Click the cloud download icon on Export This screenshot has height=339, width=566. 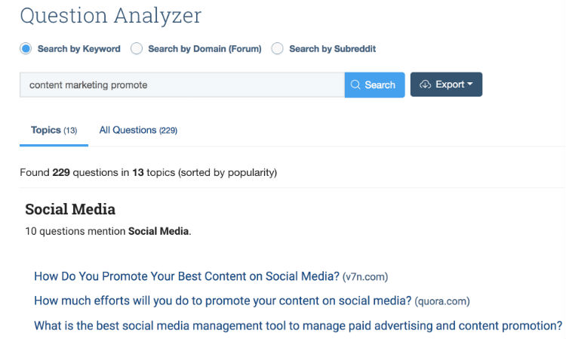(425, 85)
